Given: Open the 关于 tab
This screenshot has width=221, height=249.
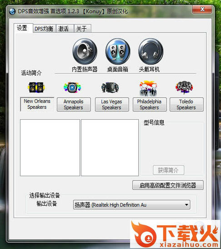Looking at the screenshot, I should (x=82, y=29).
